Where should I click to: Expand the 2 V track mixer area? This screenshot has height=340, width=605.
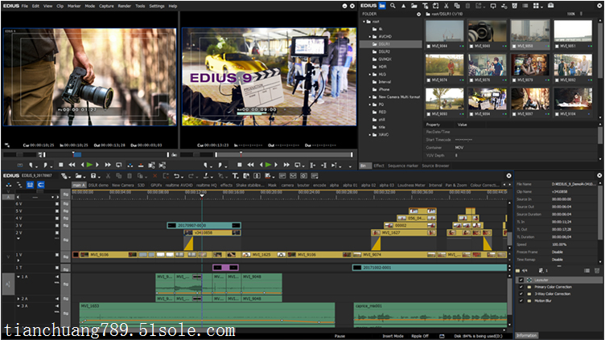[x=19, y=239]
